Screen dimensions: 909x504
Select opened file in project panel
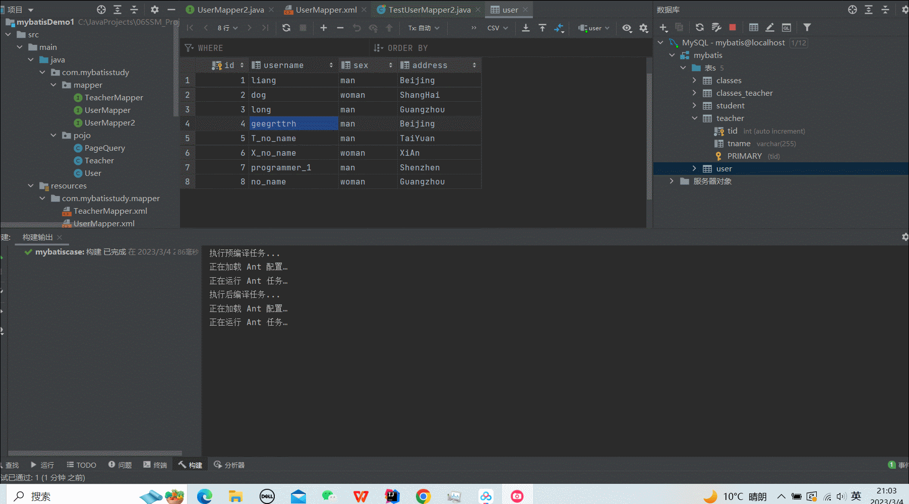pos(101,10)
